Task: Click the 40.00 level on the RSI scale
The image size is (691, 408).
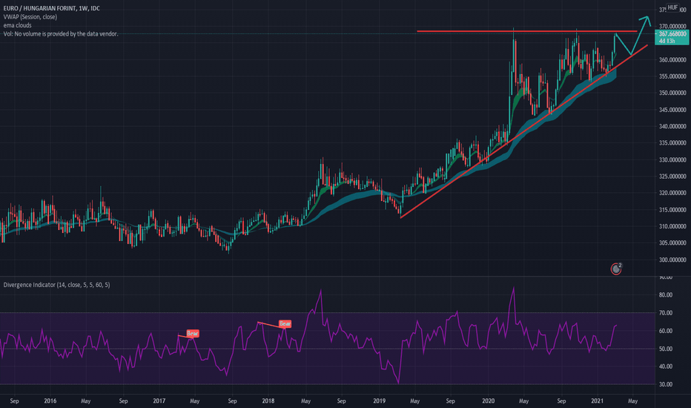Action: pos(666,366)
